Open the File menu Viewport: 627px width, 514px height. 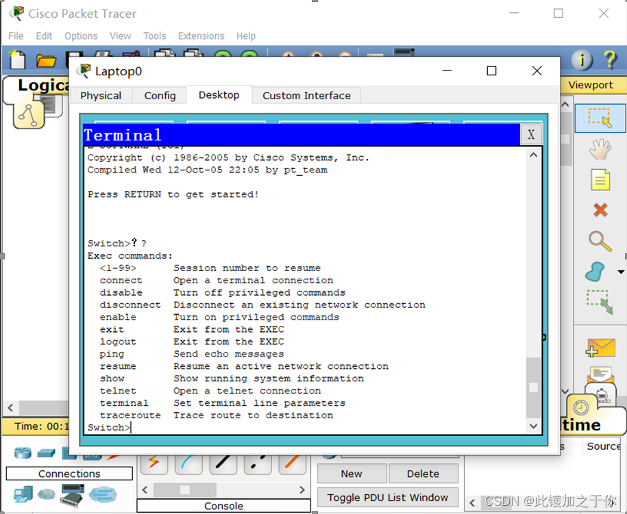[x=16, y=36]
